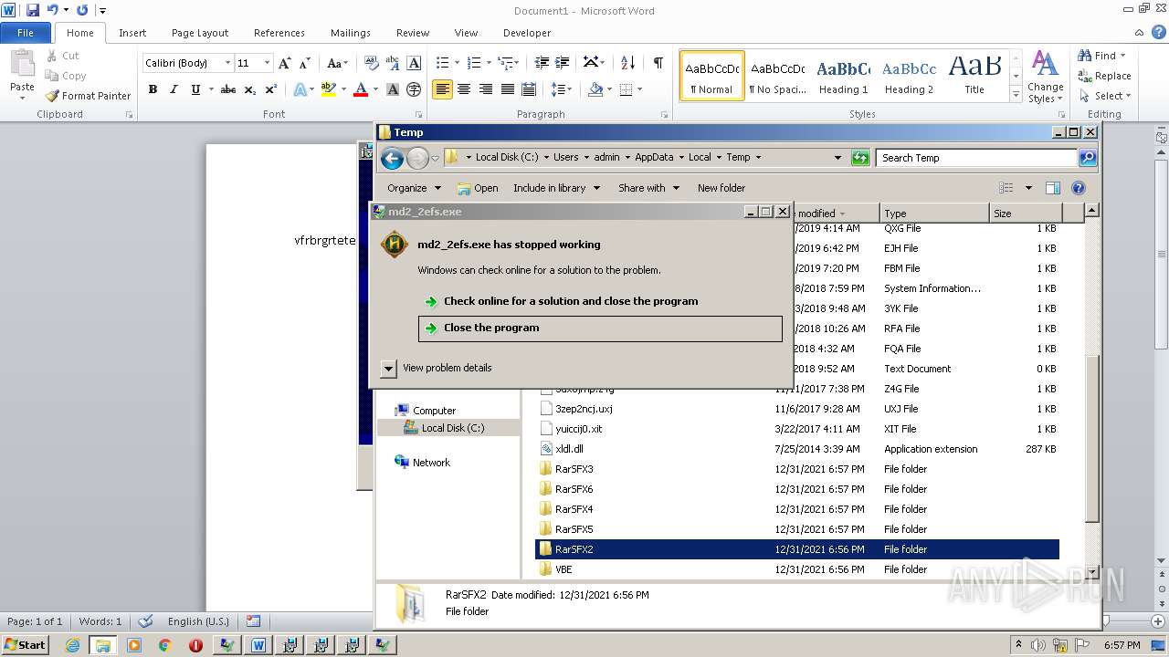This screenshot has height=657, width=1169.
Task: Click the Undo icon in Quick Access Toolbar
Action: tap(52, 10)
